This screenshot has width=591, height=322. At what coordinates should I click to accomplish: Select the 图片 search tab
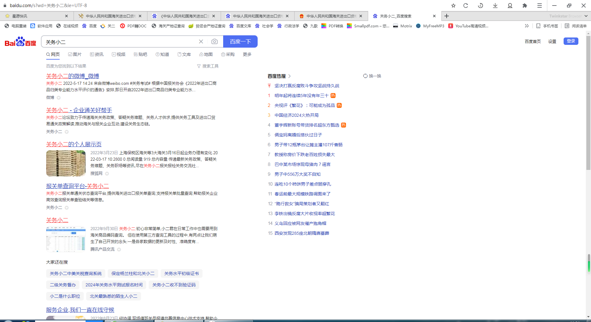coord(75,54)
